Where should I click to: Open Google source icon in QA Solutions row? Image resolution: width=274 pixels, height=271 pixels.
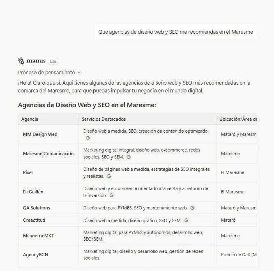[192, 208]
